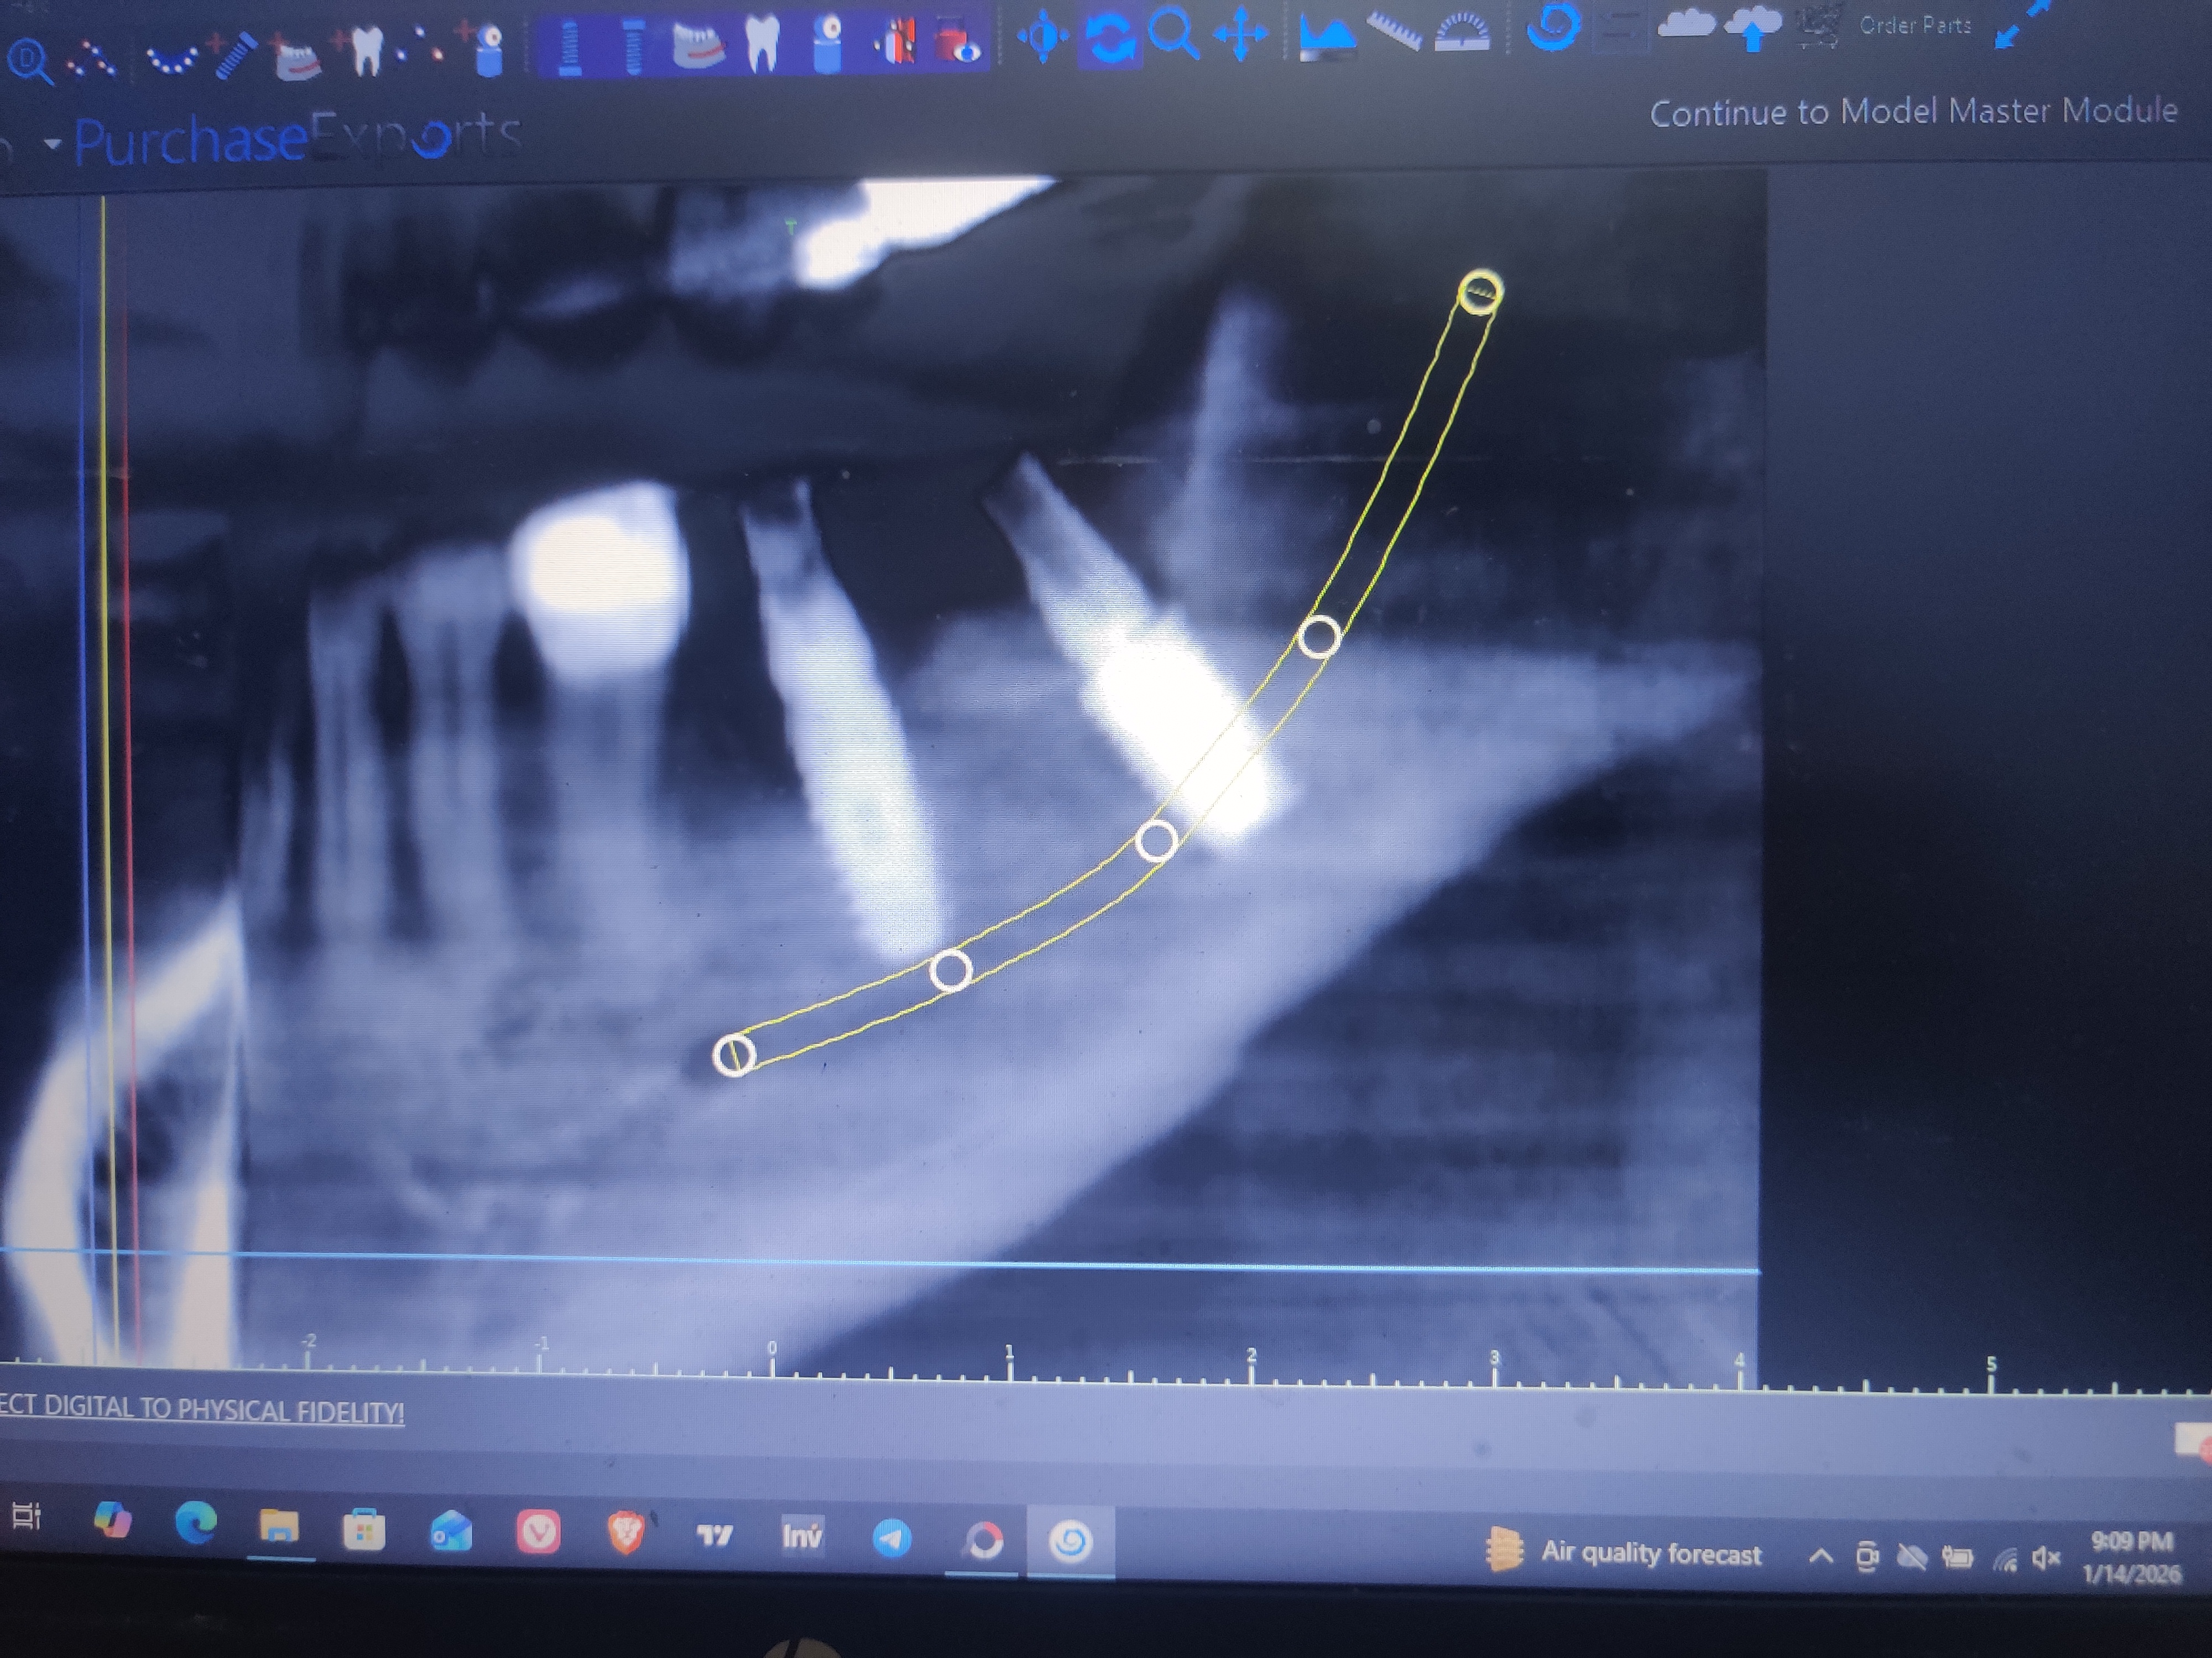
Task: Click the DIGITAL TO PHYSICAL FIDELITY link
Action: coord(201,1409)
